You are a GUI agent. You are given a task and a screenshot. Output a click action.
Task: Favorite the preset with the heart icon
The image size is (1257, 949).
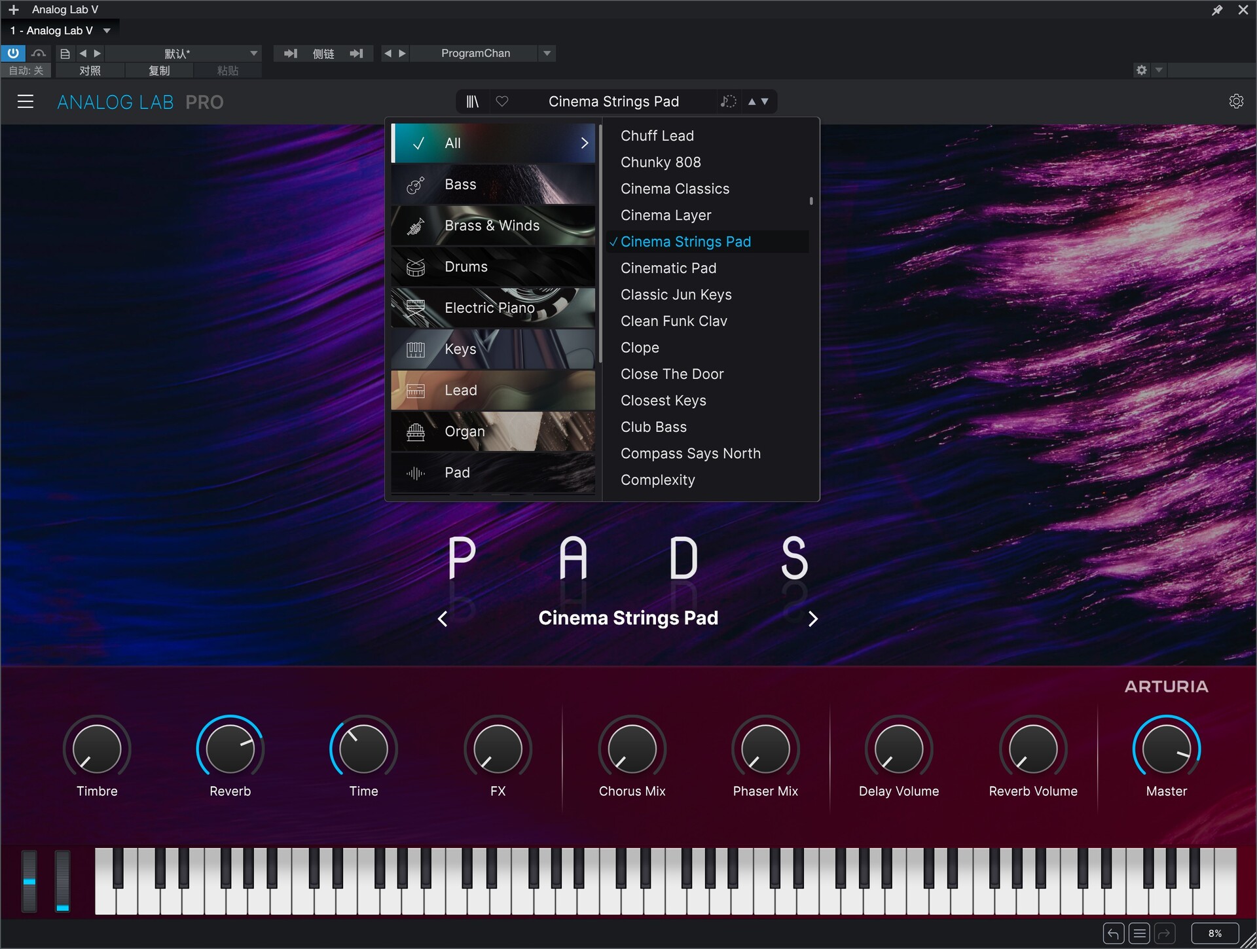pyautogui.click(x=502, y=101)
